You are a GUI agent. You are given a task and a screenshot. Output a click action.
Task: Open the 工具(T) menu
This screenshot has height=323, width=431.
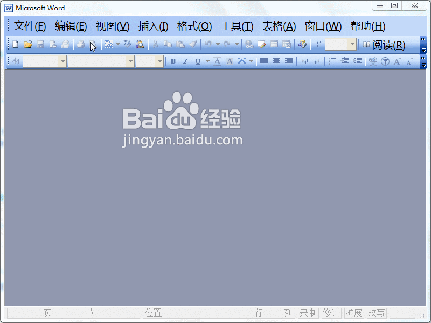(237, 26)
